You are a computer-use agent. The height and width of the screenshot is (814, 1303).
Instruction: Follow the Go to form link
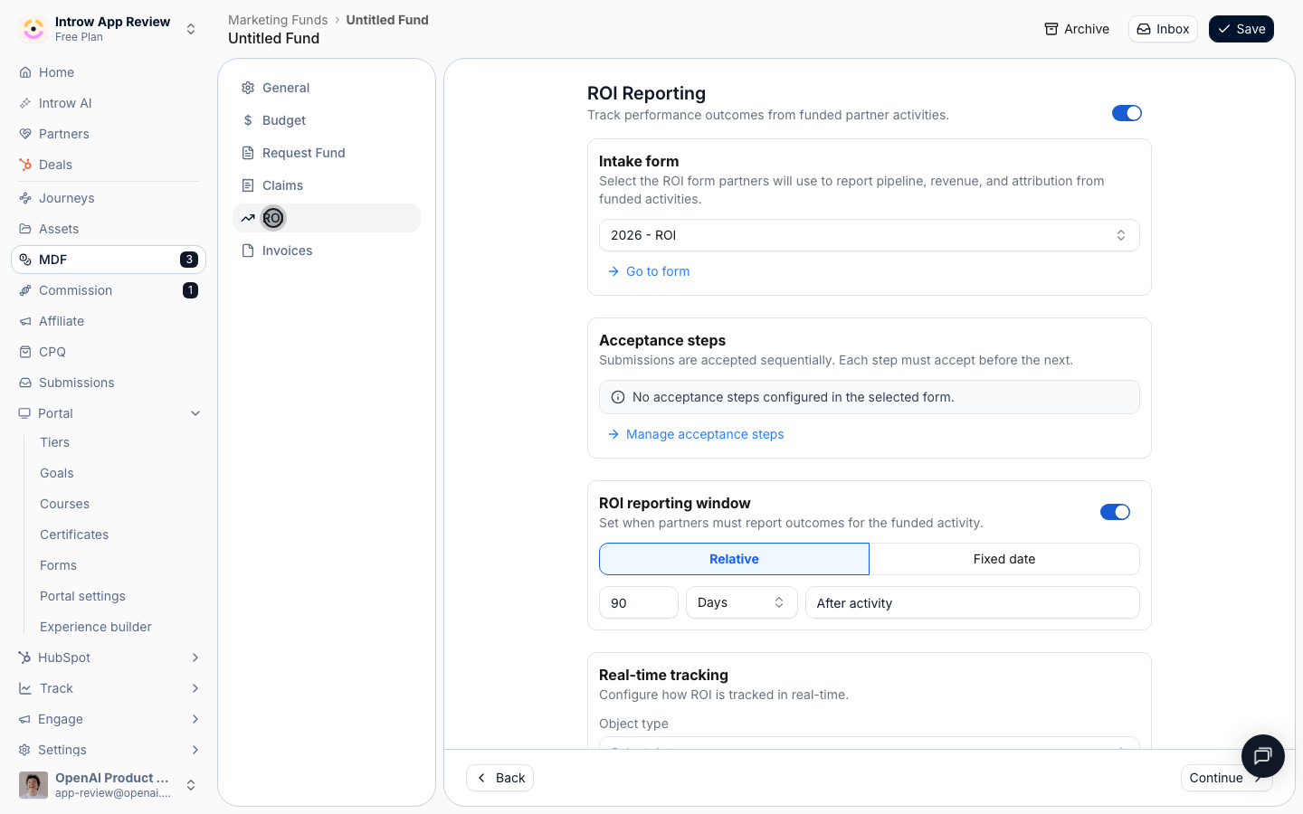point(649,271)
